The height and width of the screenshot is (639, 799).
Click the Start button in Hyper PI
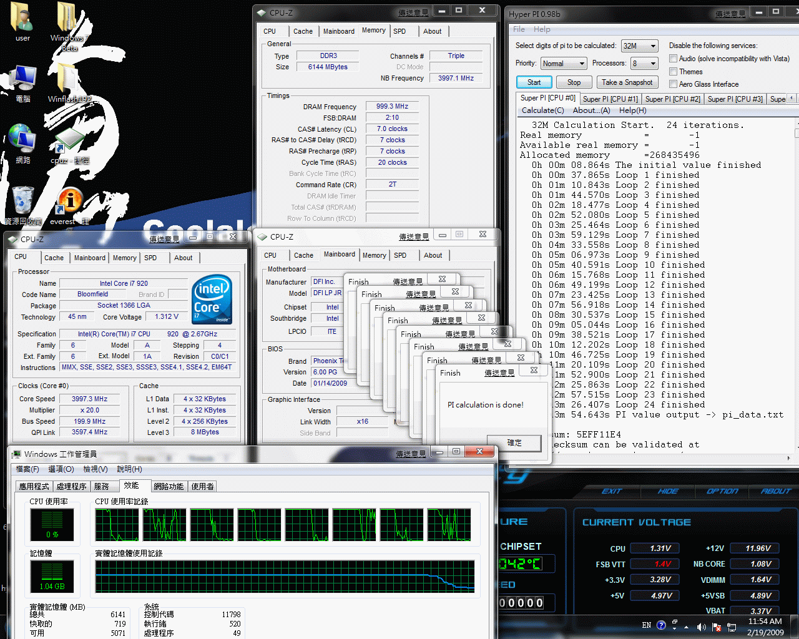tap(534, 82)
